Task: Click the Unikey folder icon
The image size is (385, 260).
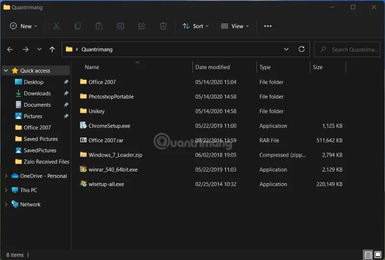Action: pos(83,111)
